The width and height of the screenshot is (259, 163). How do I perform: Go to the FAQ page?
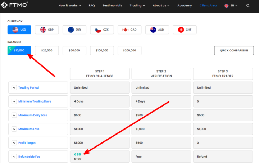pyautogui.click(x=92, y=6)
